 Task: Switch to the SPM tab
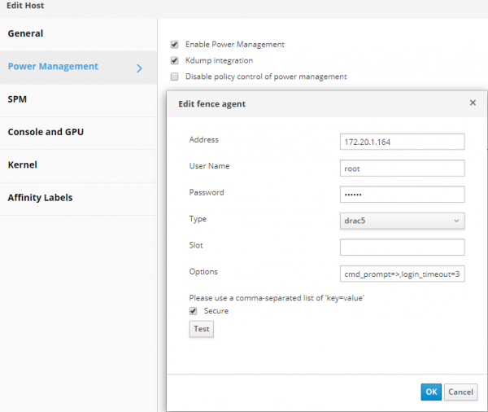(18, 99)
